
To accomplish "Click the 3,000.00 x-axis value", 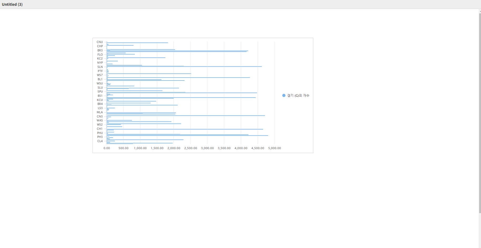I will (207, 148).
